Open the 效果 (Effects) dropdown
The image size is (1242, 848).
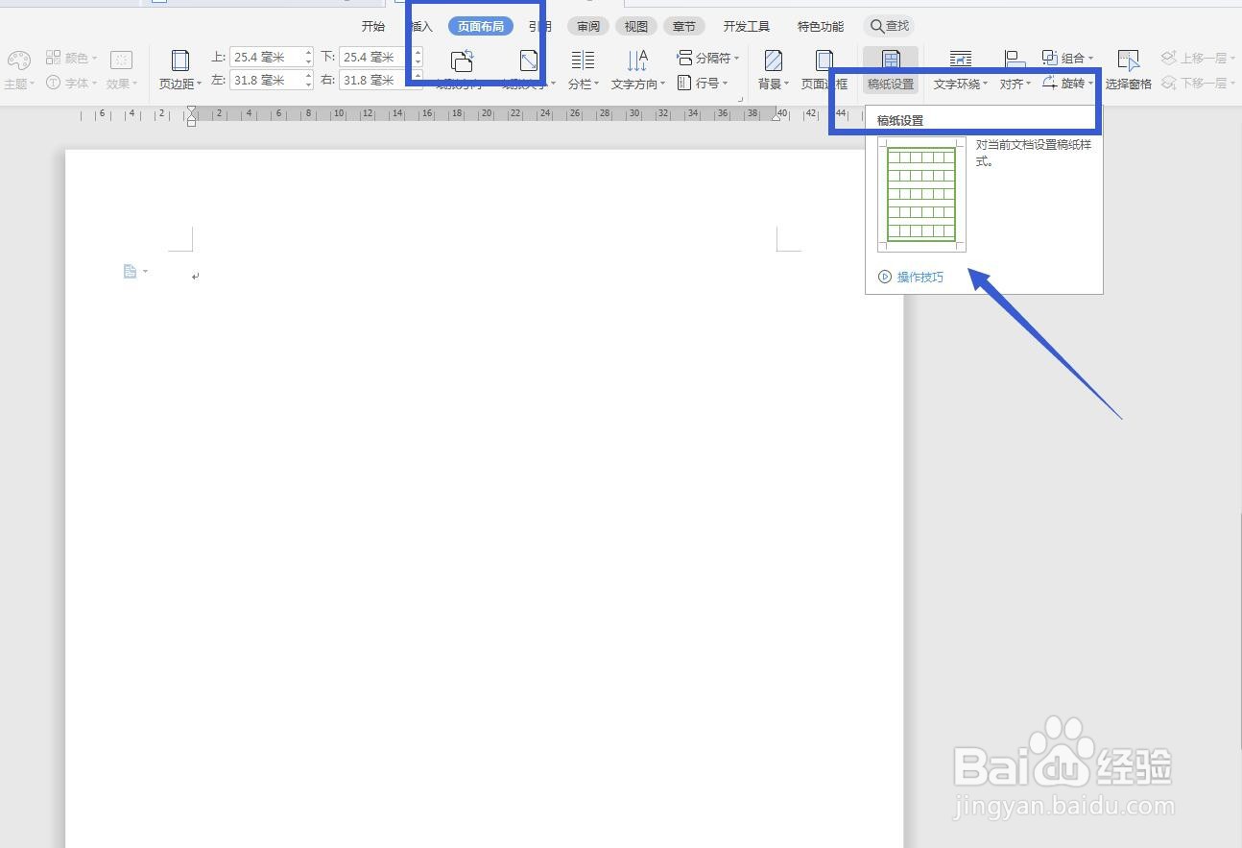[x=121, y=70]
